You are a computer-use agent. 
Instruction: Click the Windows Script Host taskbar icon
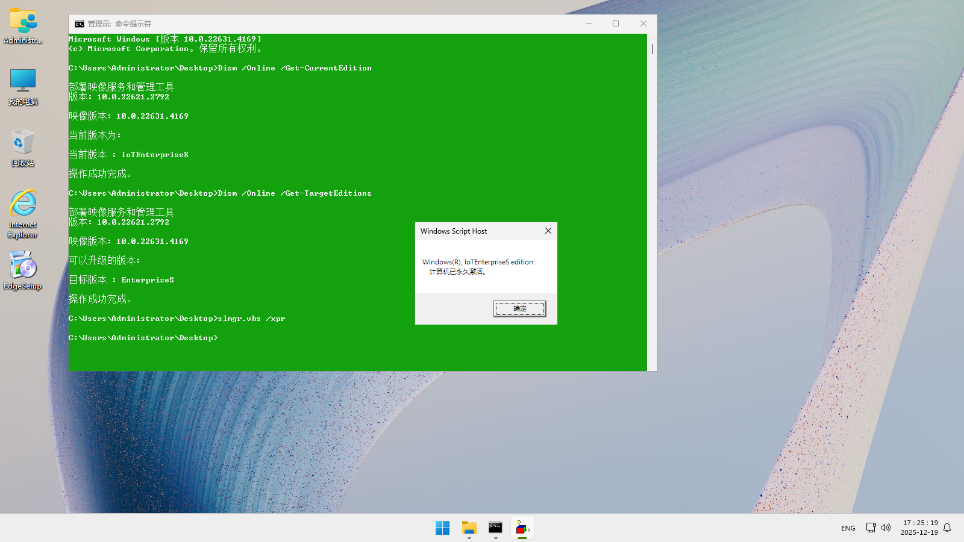coord(522,528)
